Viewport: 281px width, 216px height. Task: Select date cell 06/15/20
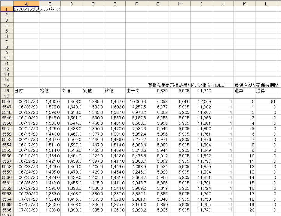click(26, 134)
